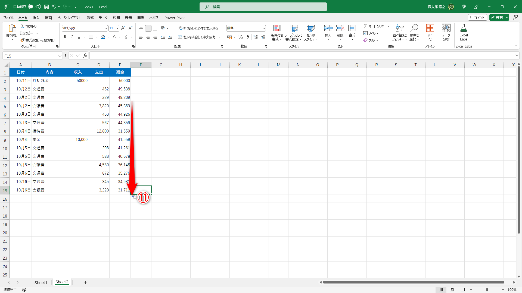Expand the formula bar
The image size is (522, 293).
click(517, 55)
